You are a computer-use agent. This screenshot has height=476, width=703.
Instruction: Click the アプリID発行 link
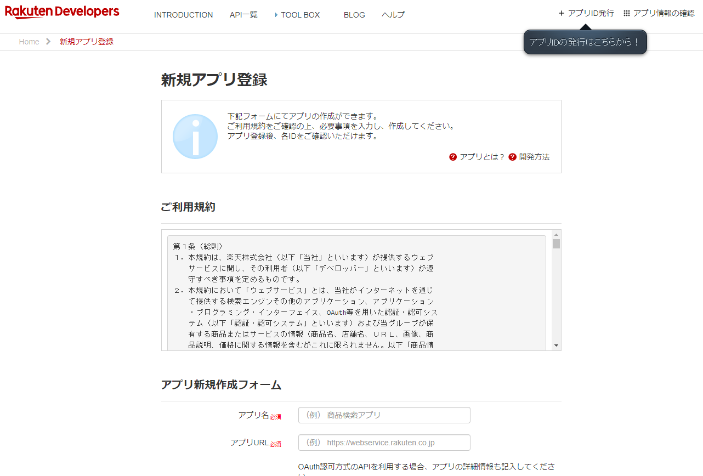click(591, 13)
